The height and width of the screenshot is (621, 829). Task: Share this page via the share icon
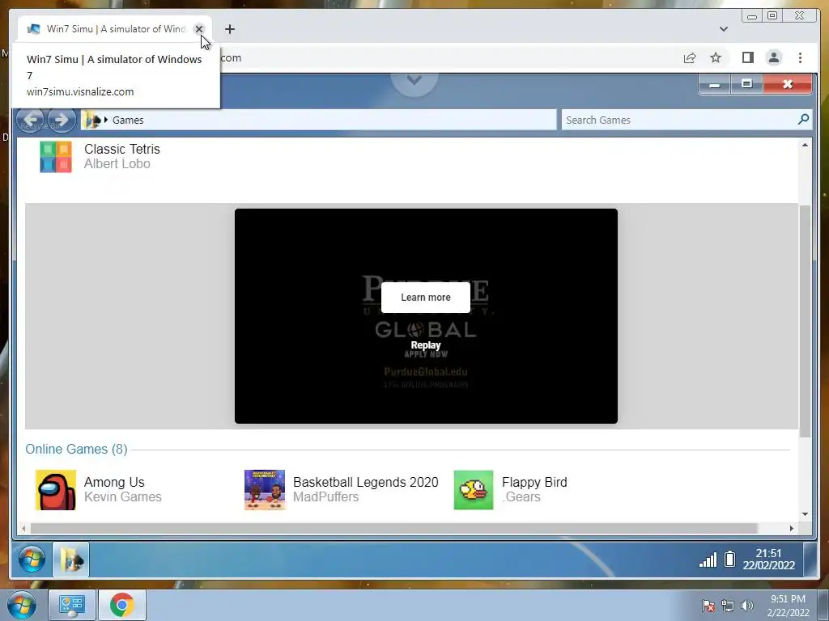click(690, 57)
